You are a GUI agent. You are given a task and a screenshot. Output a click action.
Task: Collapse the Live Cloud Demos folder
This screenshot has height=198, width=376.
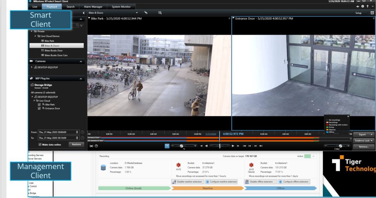point(35,36)
